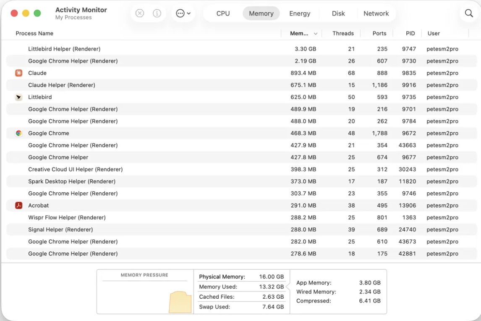481x321 pixels.
Task: Click the My Processes subtitle
Action: (x=73, y=18)
